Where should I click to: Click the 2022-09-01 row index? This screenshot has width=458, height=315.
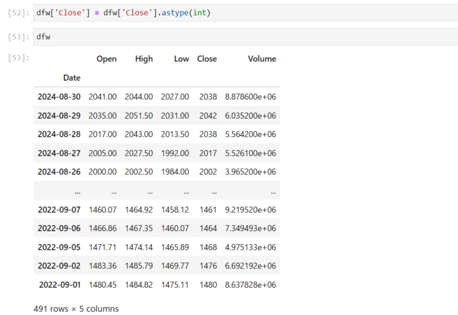click(59, 285)
